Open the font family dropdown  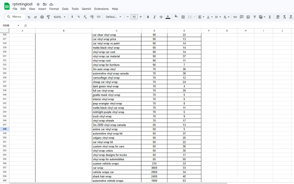point(113,17)
